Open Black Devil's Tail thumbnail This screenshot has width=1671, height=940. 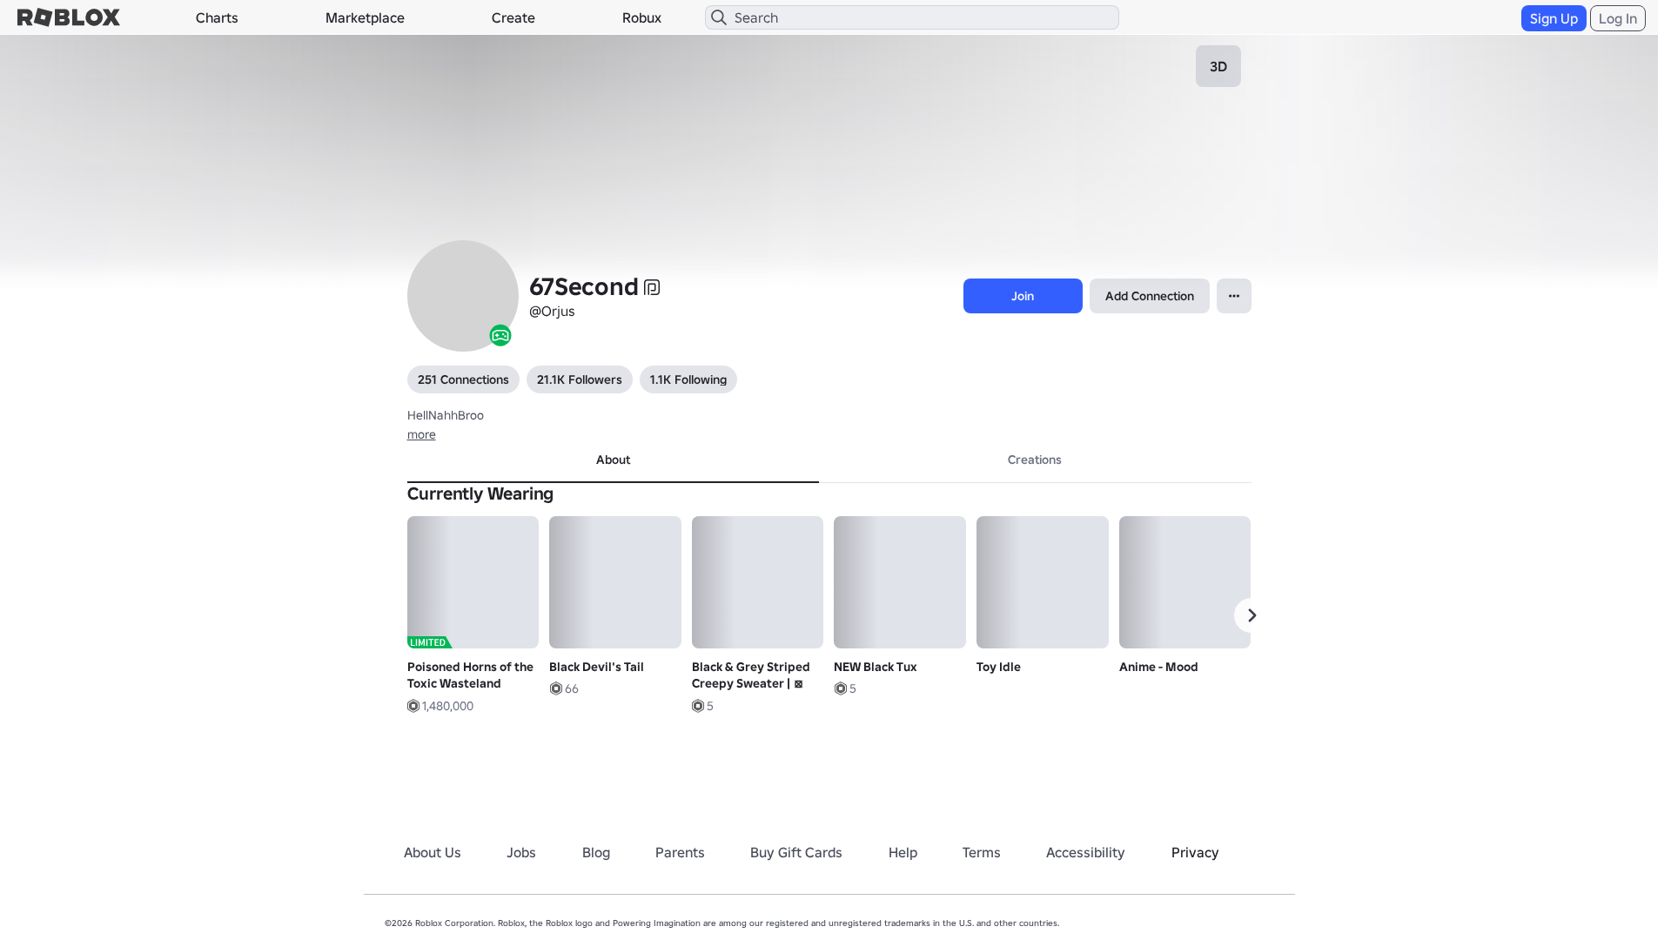615,582
